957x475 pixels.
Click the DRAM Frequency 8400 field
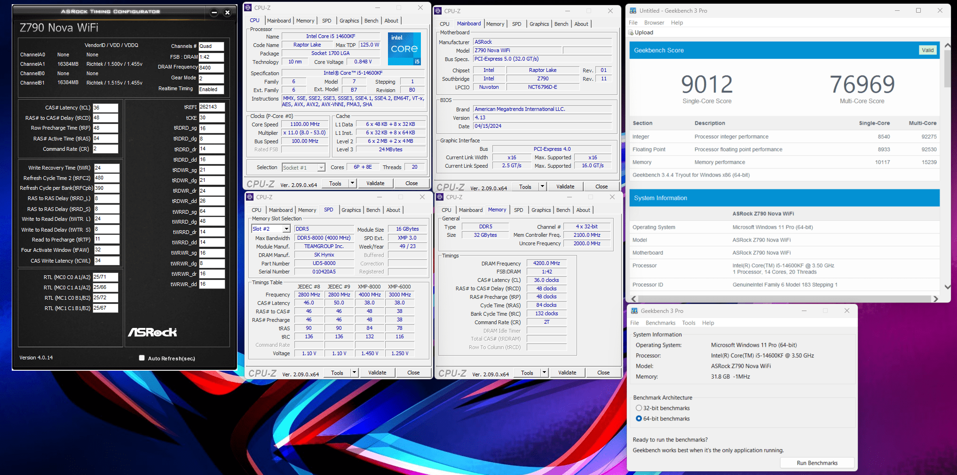[x=211, y=68]
